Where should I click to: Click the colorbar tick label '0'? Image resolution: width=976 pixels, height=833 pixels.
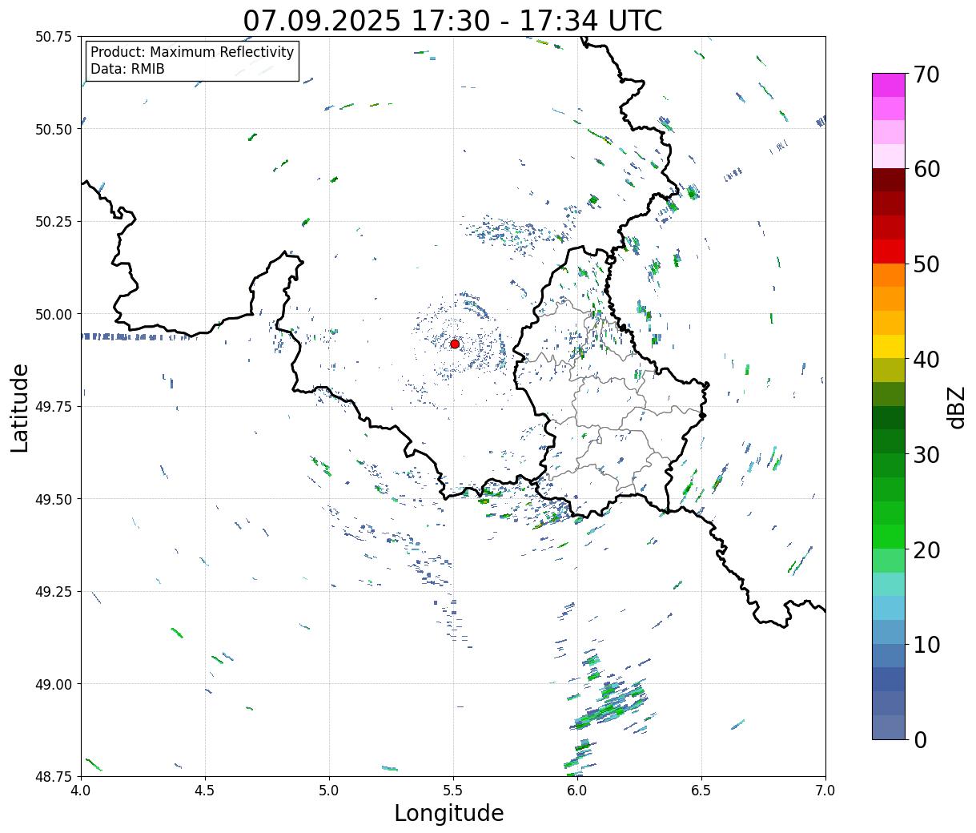(920, 740)
